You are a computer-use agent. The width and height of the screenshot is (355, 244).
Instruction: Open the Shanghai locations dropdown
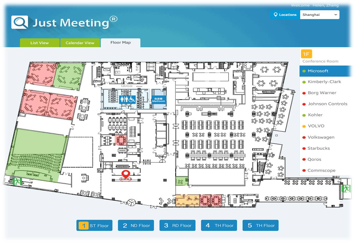coord(319,15)
